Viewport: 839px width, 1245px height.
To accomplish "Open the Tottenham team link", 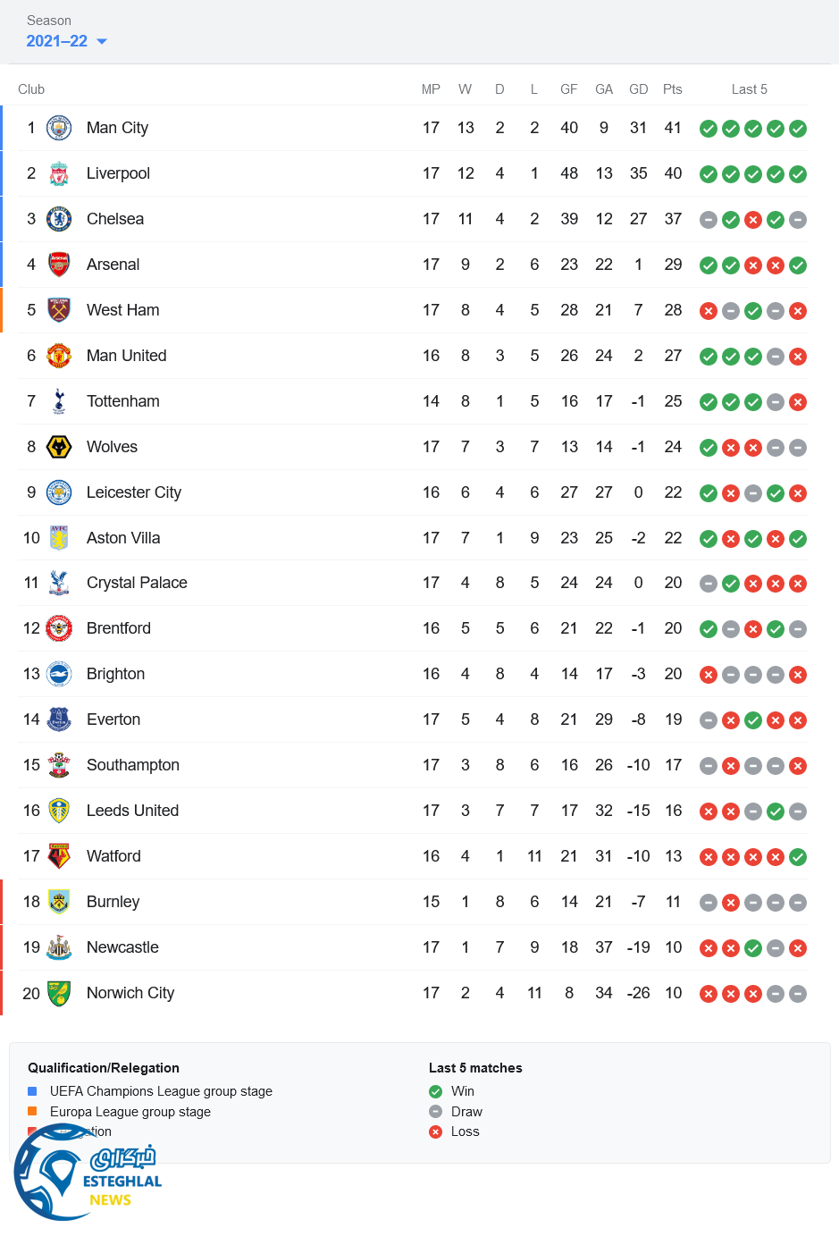I will click(122, 401).
